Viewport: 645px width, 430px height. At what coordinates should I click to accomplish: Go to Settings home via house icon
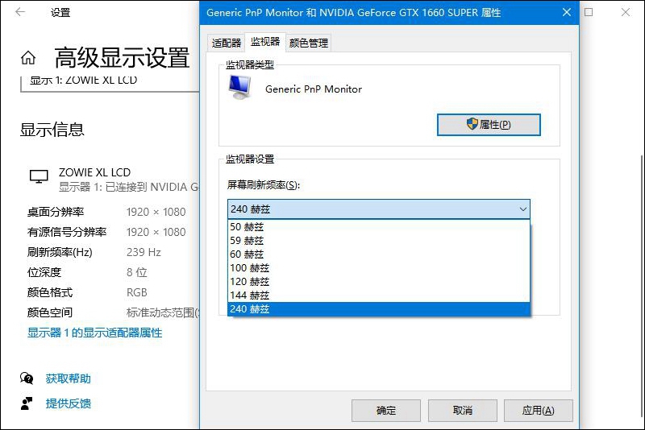point(28,58)
